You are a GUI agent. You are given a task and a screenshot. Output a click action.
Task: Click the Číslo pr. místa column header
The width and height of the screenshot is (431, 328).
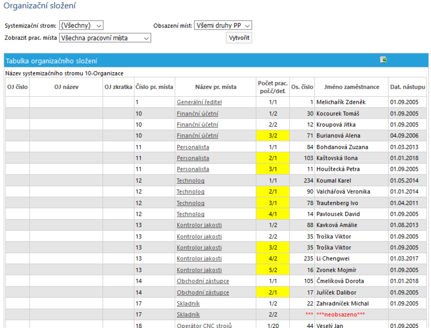154,87
